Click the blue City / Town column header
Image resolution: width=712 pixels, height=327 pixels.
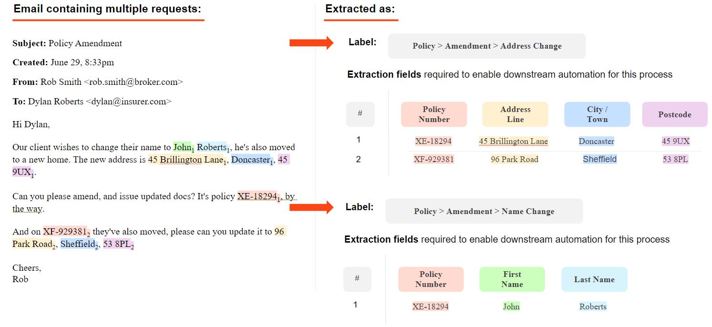pyautogui.click(x=597, y=114)
